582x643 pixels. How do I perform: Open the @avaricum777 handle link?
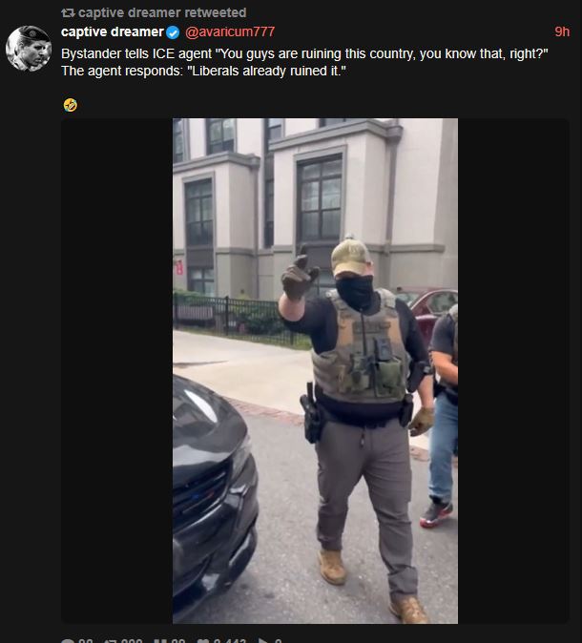coord(230,32)
